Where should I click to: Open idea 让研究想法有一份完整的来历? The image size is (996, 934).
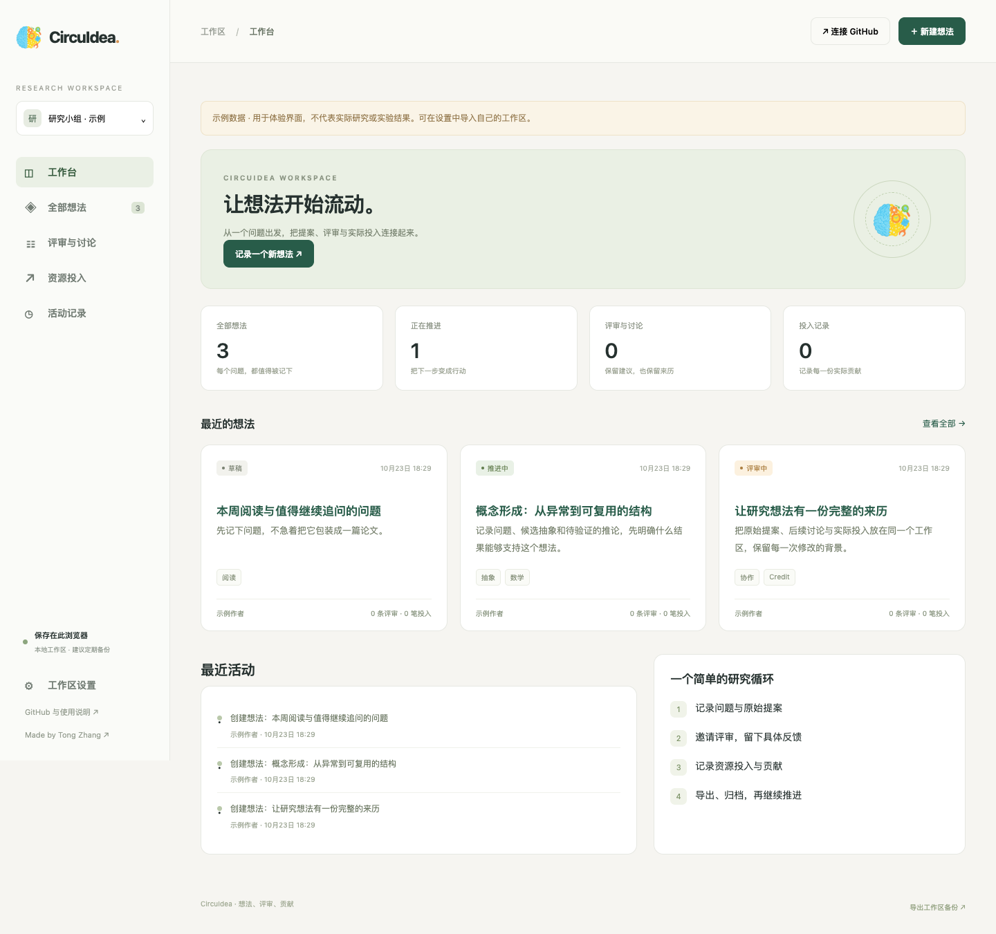pos(811,511)
